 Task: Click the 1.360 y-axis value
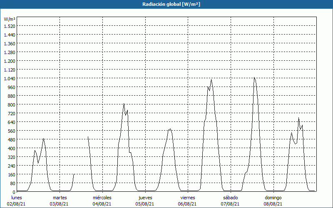point(10,44)
